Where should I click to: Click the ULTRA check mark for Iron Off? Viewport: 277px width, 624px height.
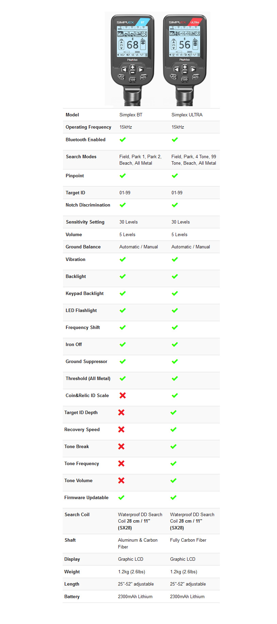pos(175,344)
